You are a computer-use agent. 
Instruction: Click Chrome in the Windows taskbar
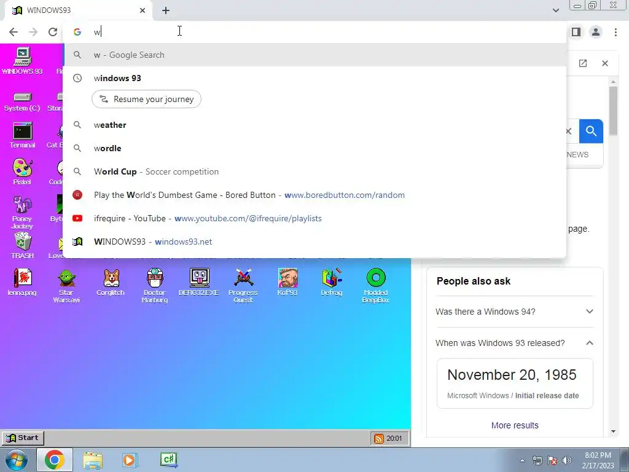click(x=54, y=460)
